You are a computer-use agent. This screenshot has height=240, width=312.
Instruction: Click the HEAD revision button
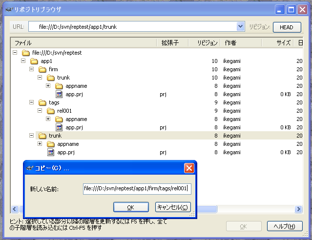coord(287,27)
